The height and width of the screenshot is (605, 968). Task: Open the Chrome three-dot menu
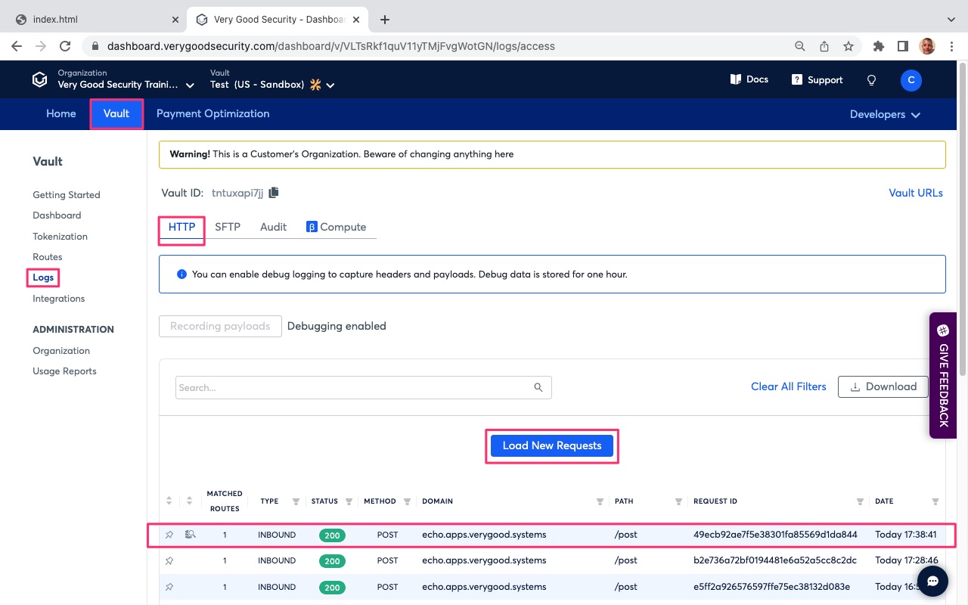click(x=951, y=46)
